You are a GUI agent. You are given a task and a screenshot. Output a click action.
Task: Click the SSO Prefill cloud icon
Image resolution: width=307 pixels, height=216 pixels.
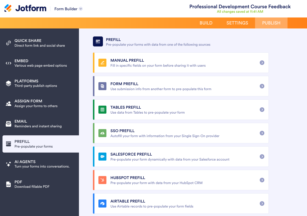click(102, 133)
